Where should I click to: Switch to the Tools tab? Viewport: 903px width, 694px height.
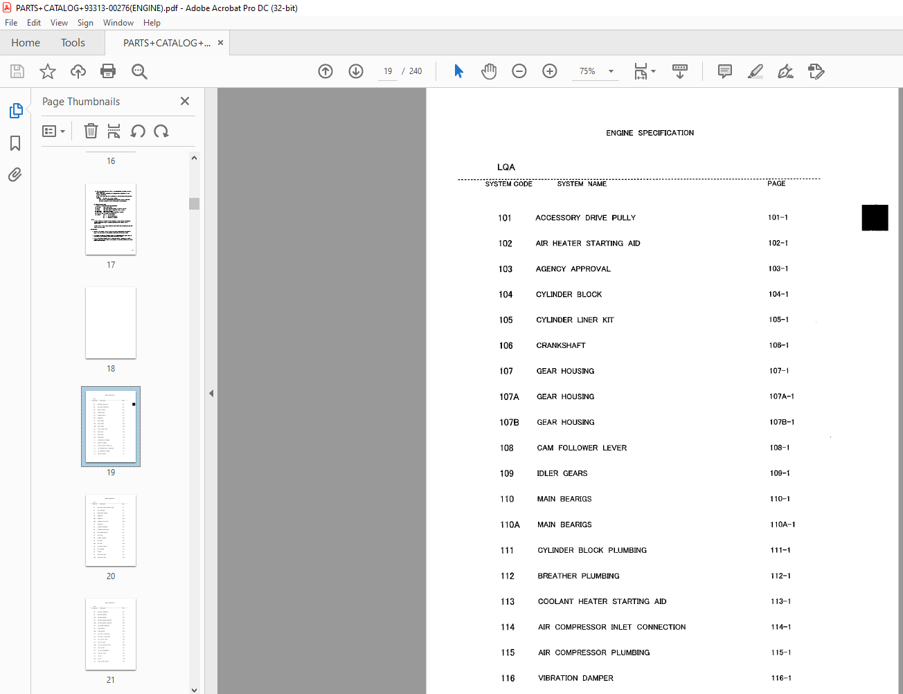click(x=73, y=43)
